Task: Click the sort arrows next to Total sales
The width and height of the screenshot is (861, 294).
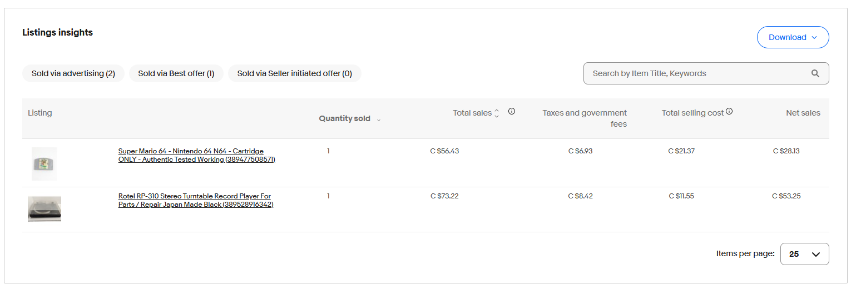Action: click(497, 113)
